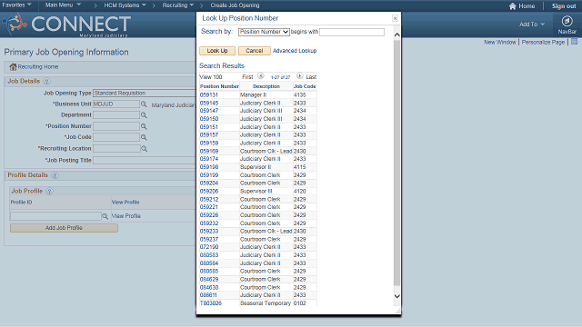This screenshot has height=327, width=582.
Task: Click the Look Up button
Action: (217, 51)
